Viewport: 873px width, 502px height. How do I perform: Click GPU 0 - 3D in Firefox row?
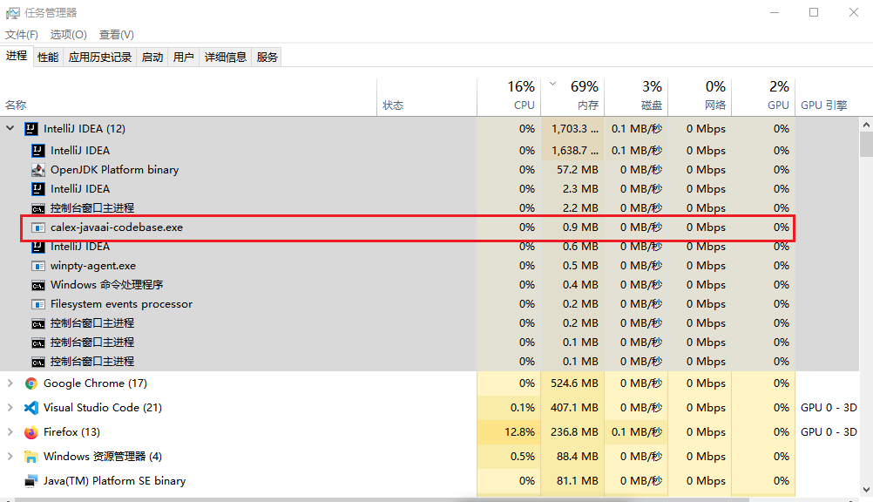(829, 432)
